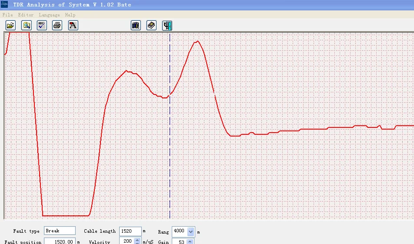
Task: Open the help book toolbar icon
Action: coord(151,26)
